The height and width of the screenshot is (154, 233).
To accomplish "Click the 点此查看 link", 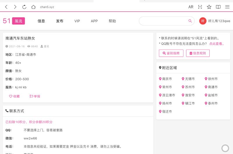I will 217,44.
